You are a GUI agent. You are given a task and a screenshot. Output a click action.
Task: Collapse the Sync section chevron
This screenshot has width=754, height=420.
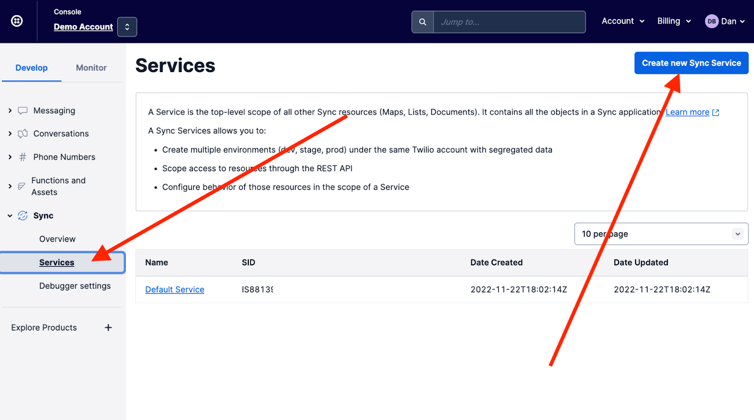pyautogui.click(x=10, y=215)
